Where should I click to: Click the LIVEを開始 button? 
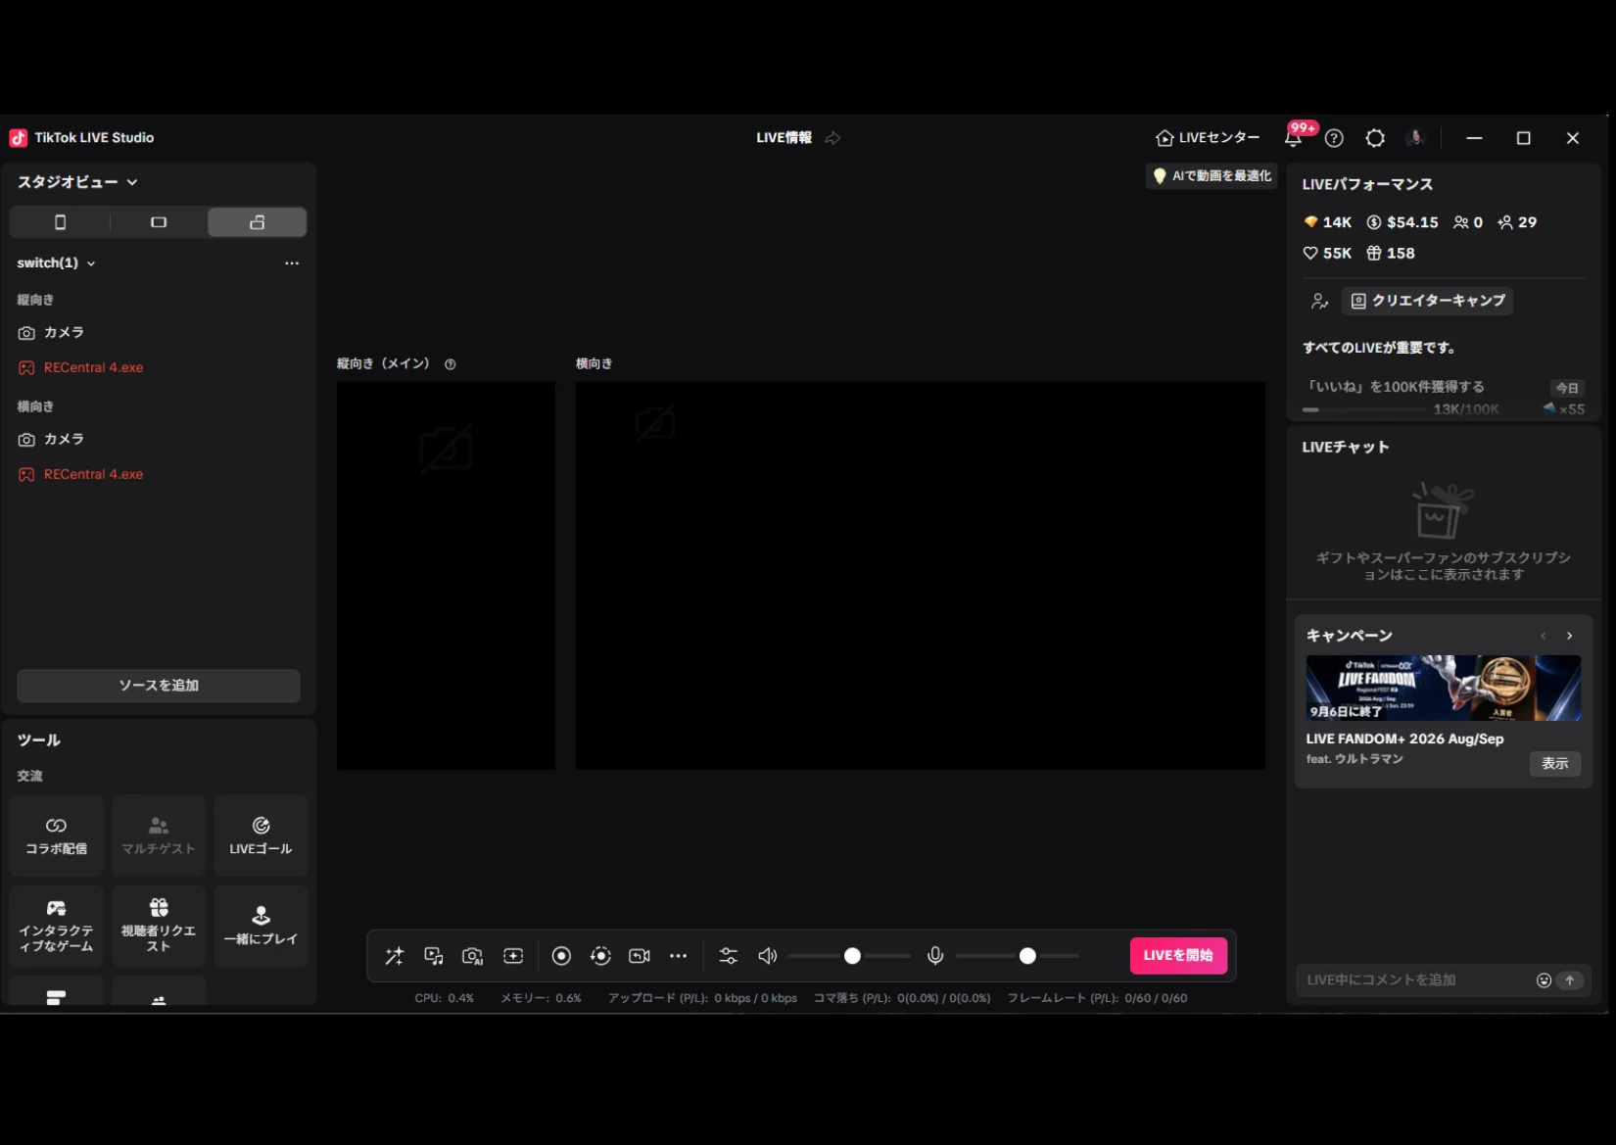point(1178,956)
